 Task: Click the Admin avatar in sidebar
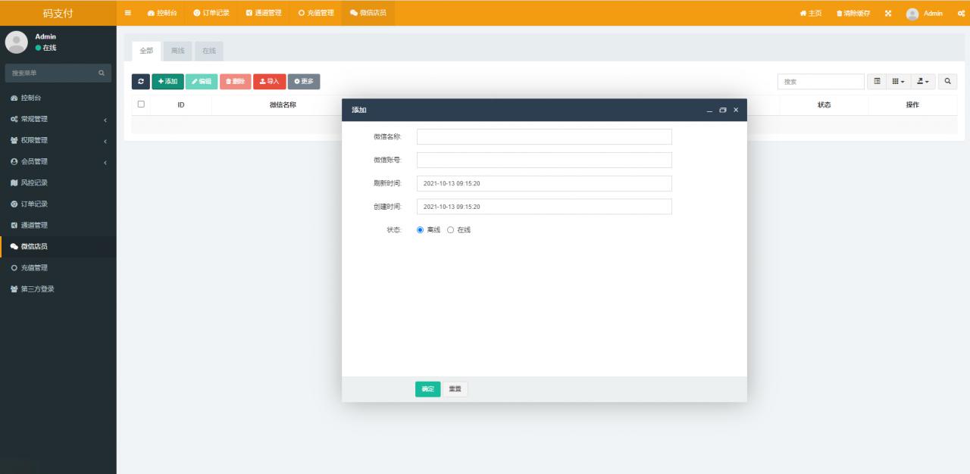pos(17,42)
